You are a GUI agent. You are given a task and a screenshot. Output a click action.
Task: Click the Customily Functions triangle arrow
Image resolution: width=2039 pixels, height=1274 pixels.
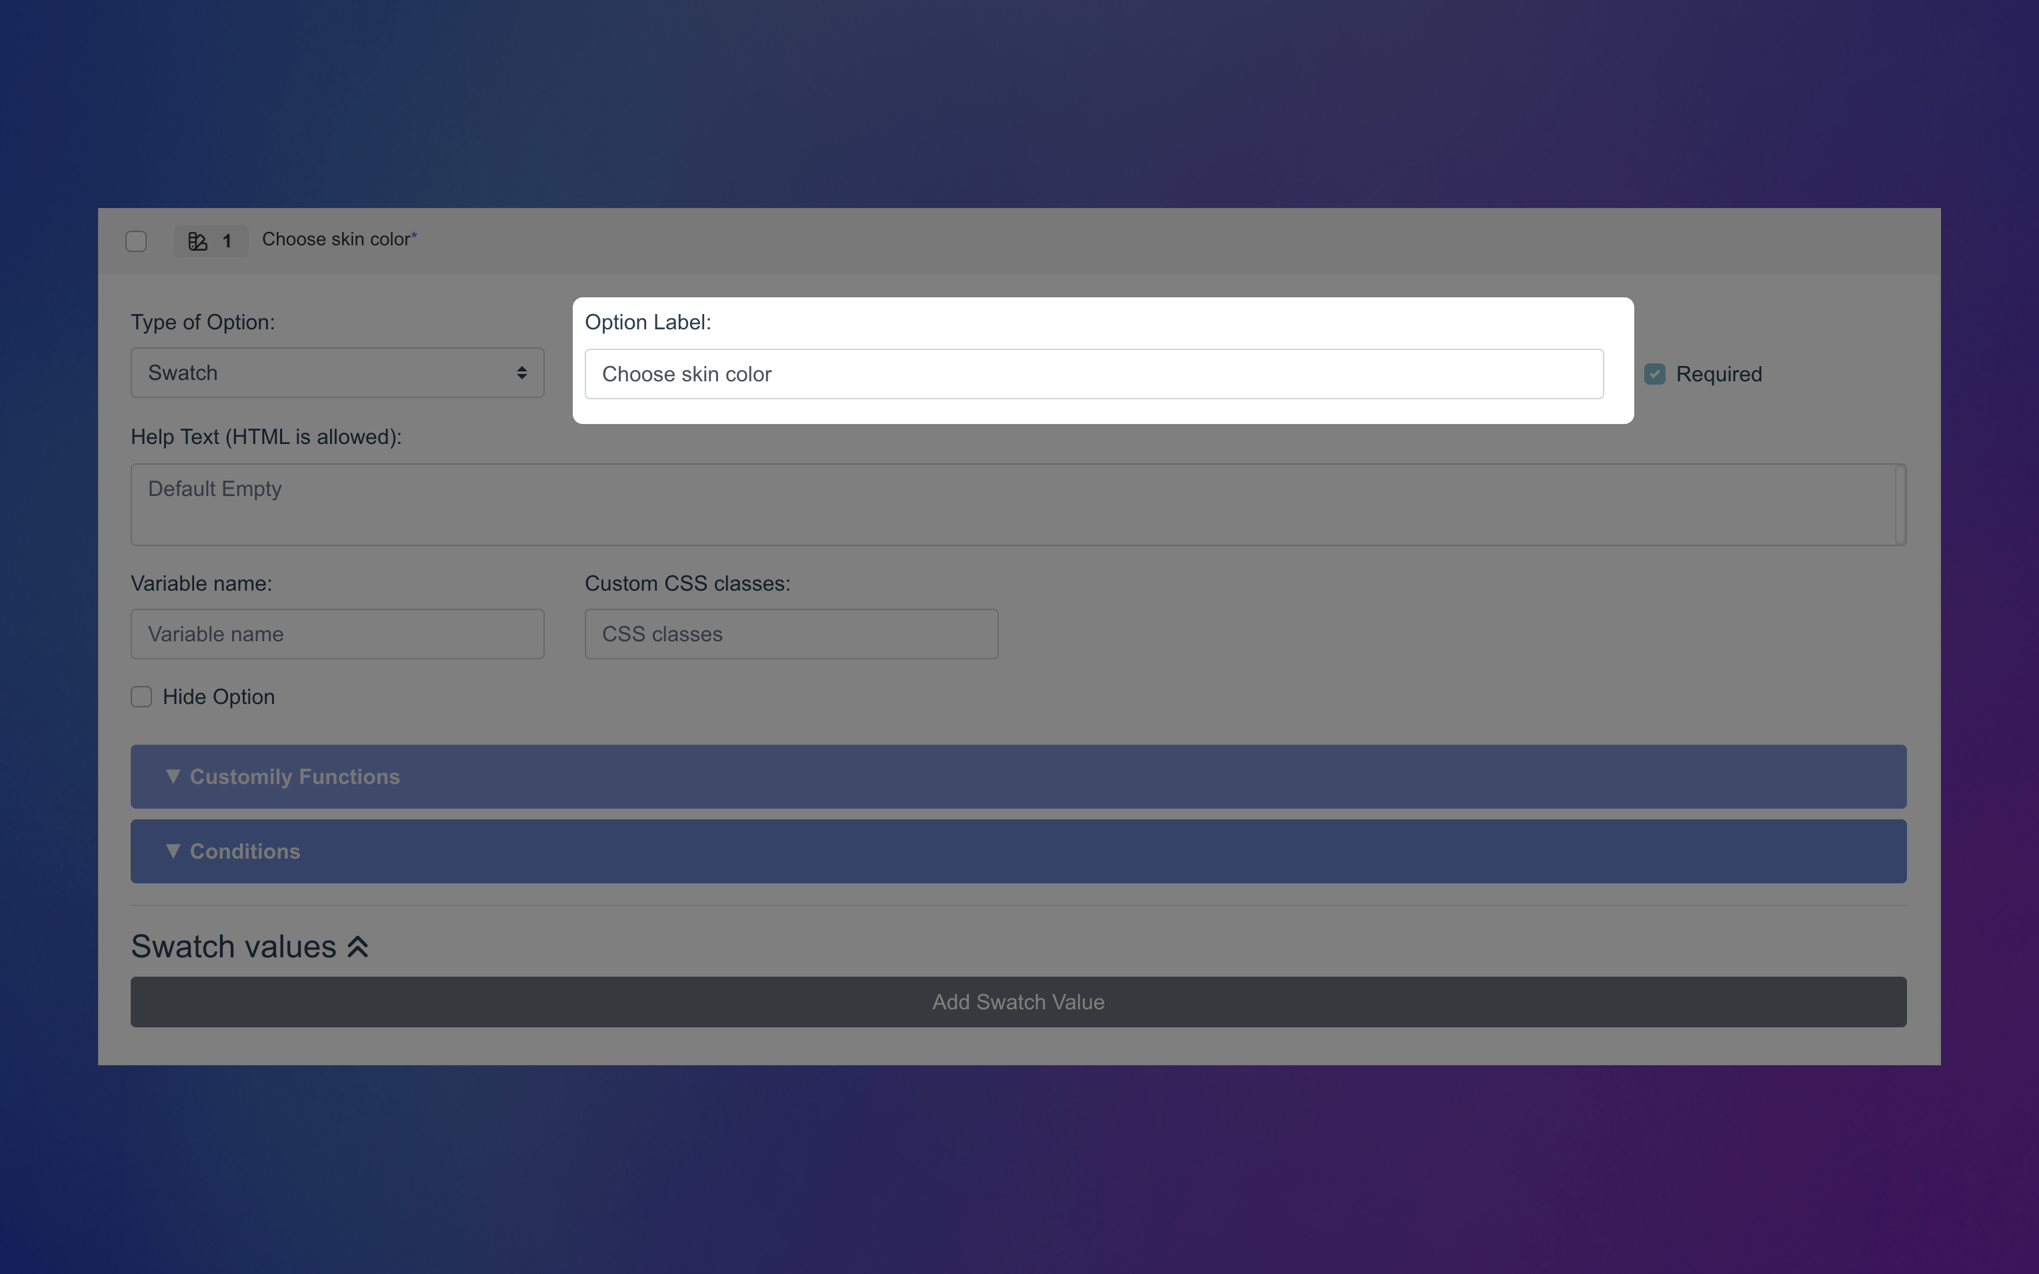[x=173, y=776]
